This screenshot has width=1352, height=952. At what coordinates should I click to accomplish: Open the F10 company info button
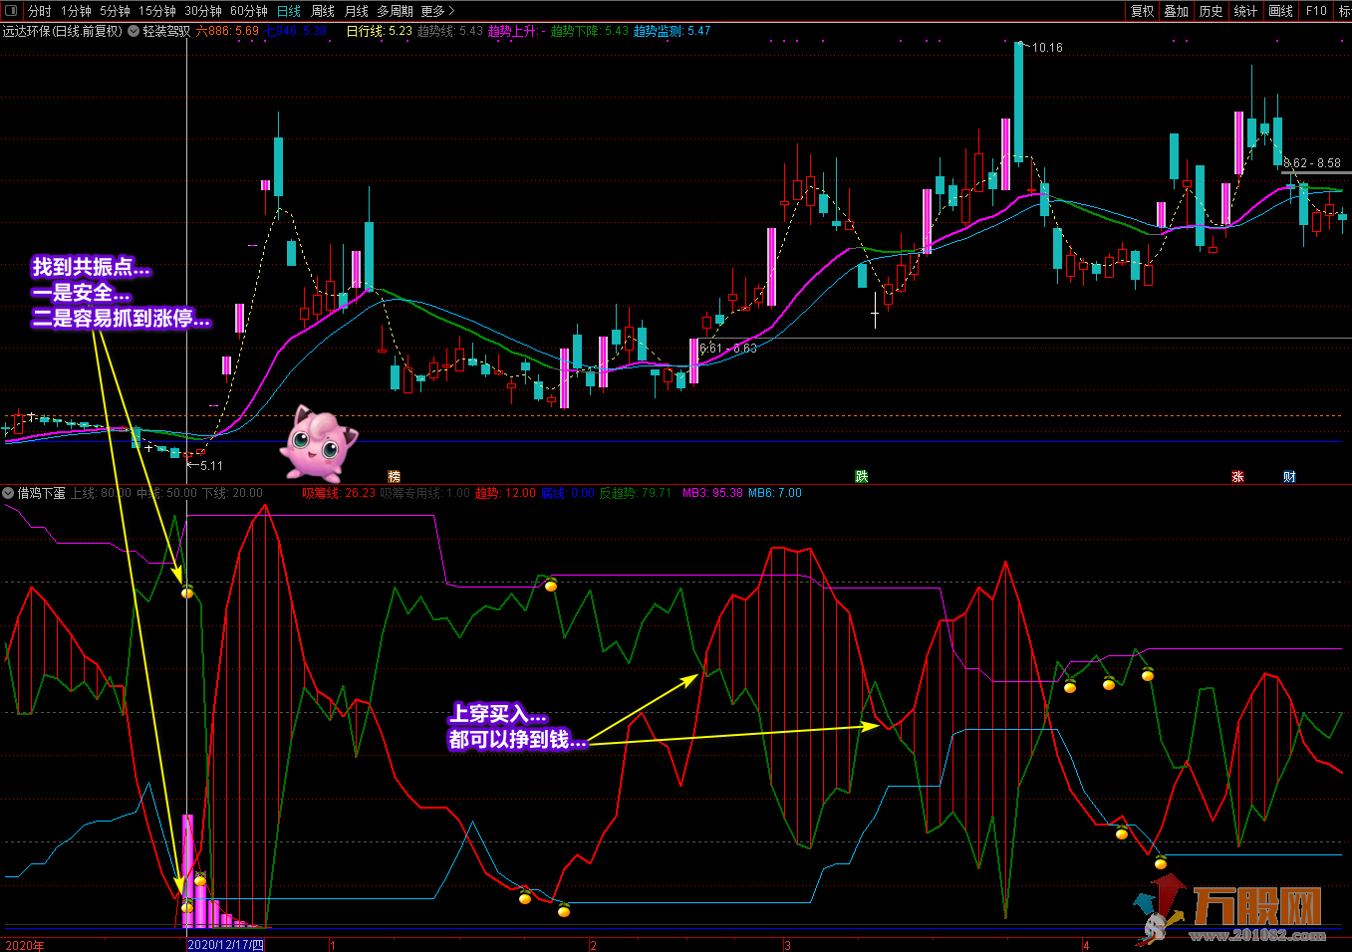coord(1316,11)
